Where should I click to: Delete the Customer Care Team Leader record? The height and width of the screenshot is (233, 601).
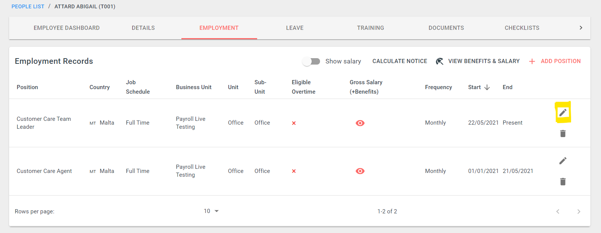(563, 134)
